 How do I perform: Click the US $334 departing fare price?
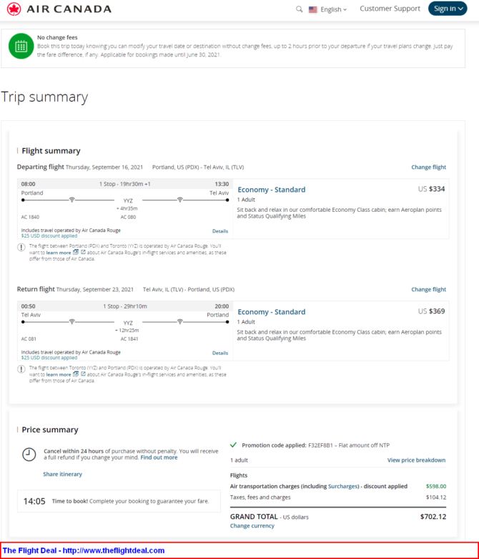click(431, 189)
